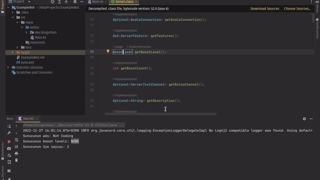This screenshot has width=320, height=180.
Task: Open the Notifications side tool window
Action: click(317, 28)
